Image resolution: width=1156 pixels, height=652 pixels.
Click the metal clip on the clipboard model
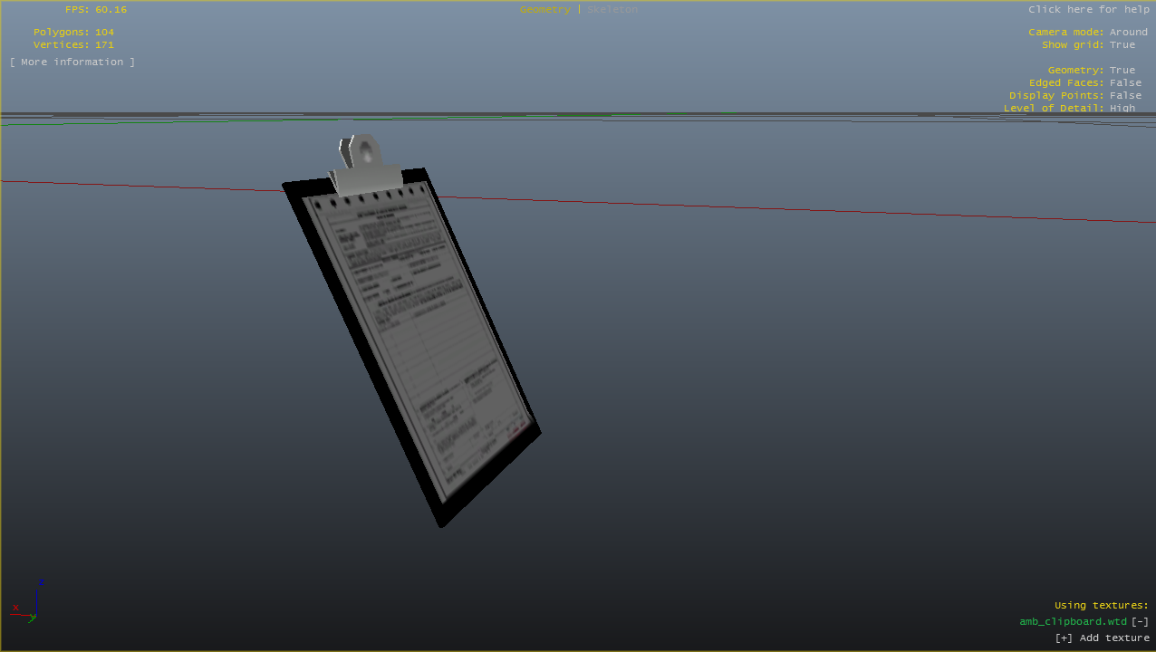click(365, 165)
